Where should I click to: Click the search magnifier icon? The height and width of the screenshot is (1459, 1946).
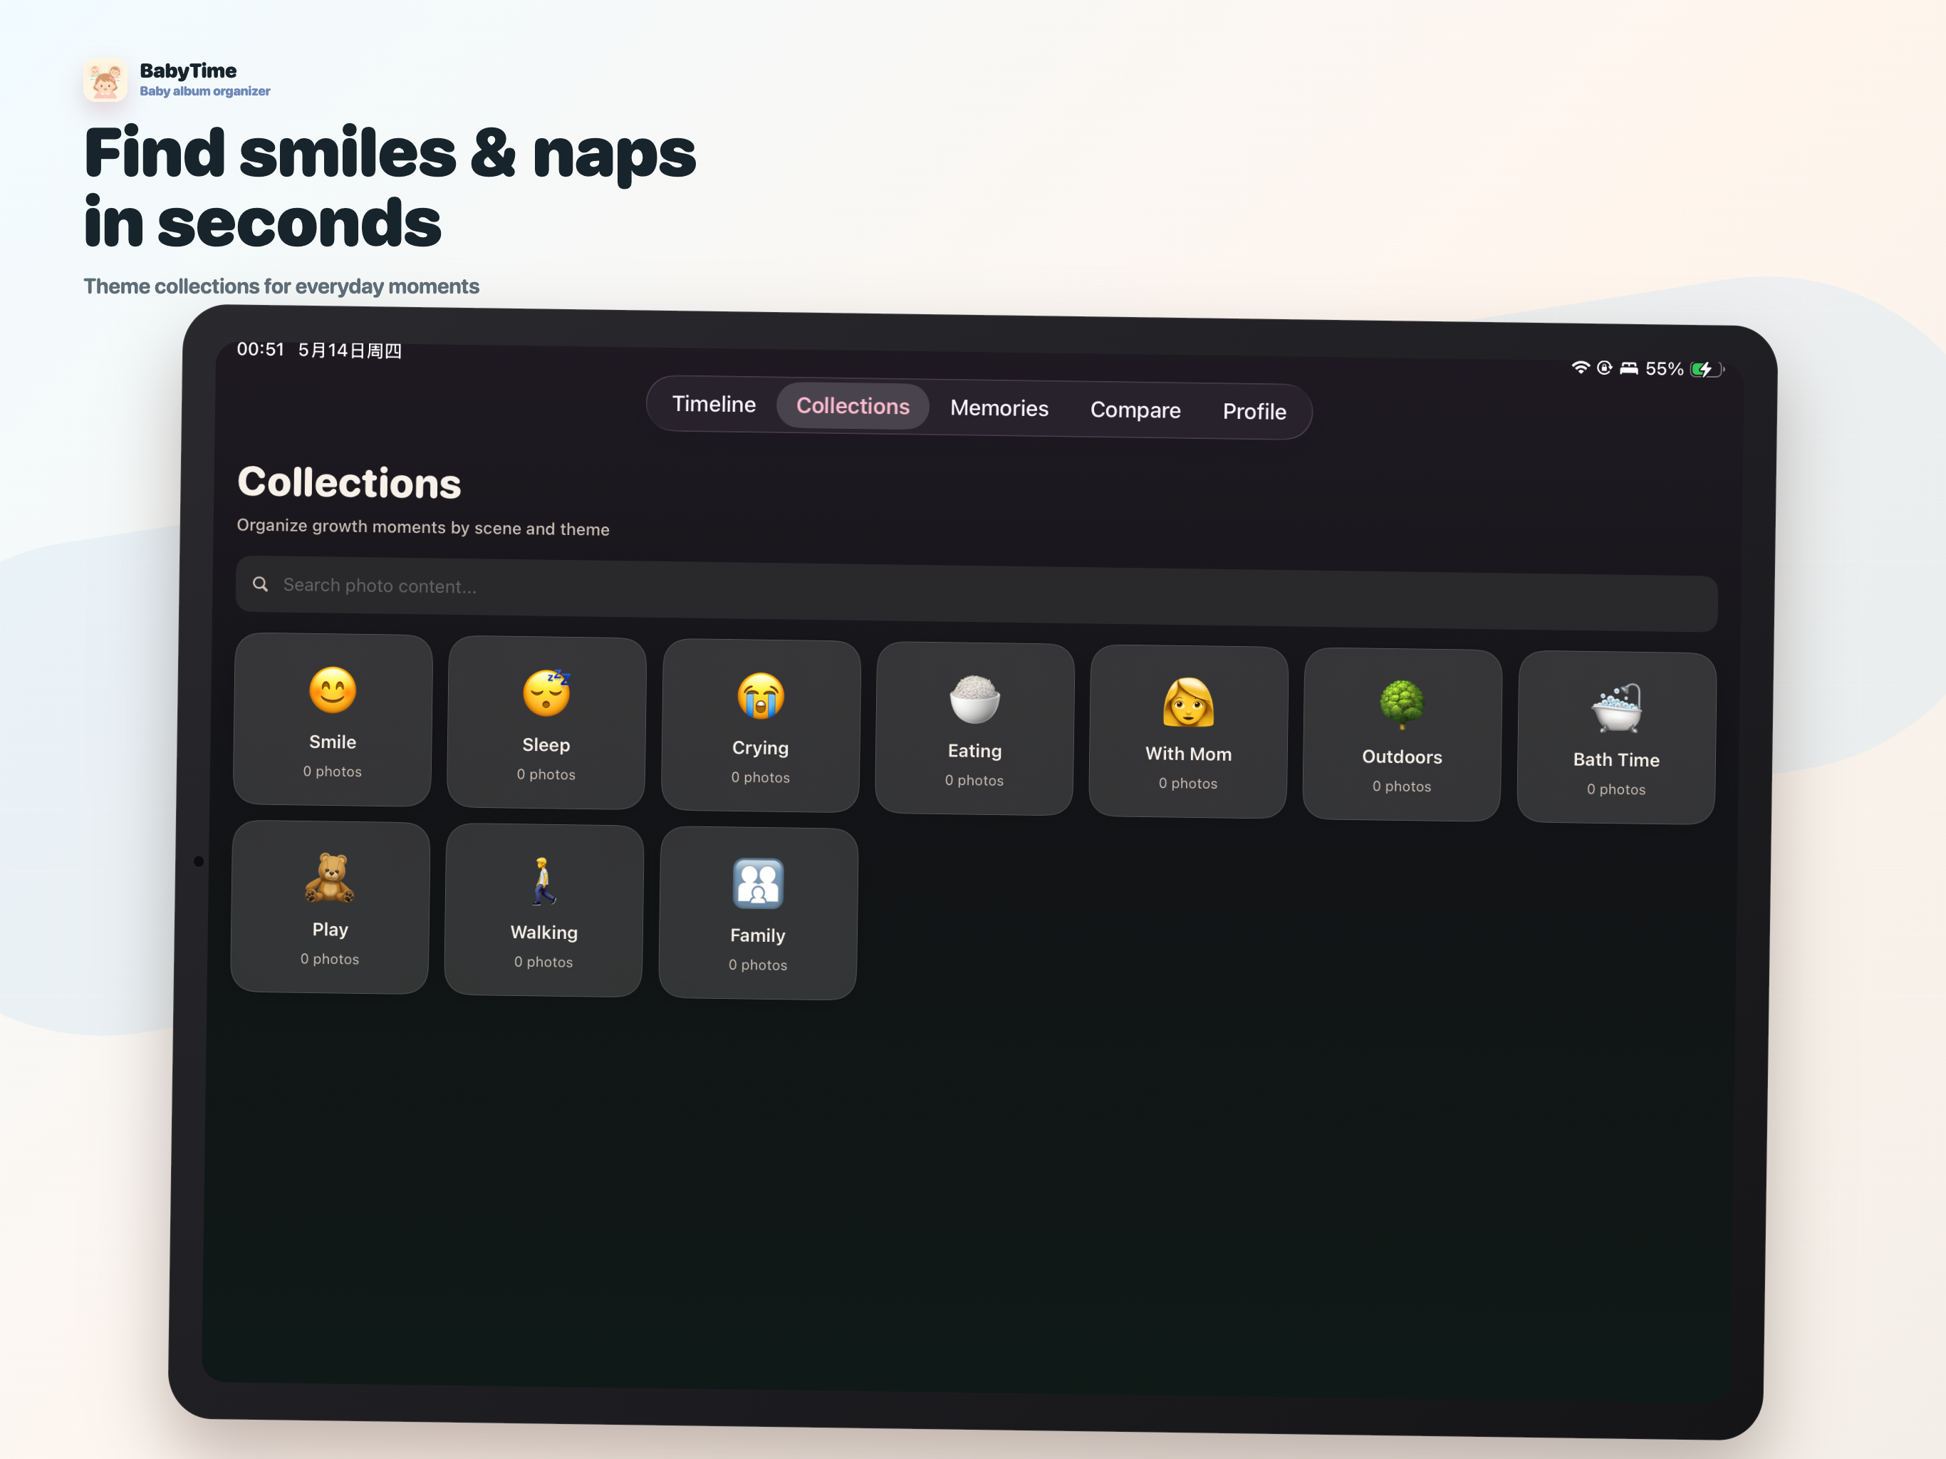click(261, 584)
